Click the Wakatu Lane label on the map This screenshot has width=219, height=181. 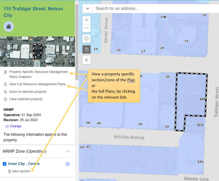pyautogui.click(x=196, y=179)
